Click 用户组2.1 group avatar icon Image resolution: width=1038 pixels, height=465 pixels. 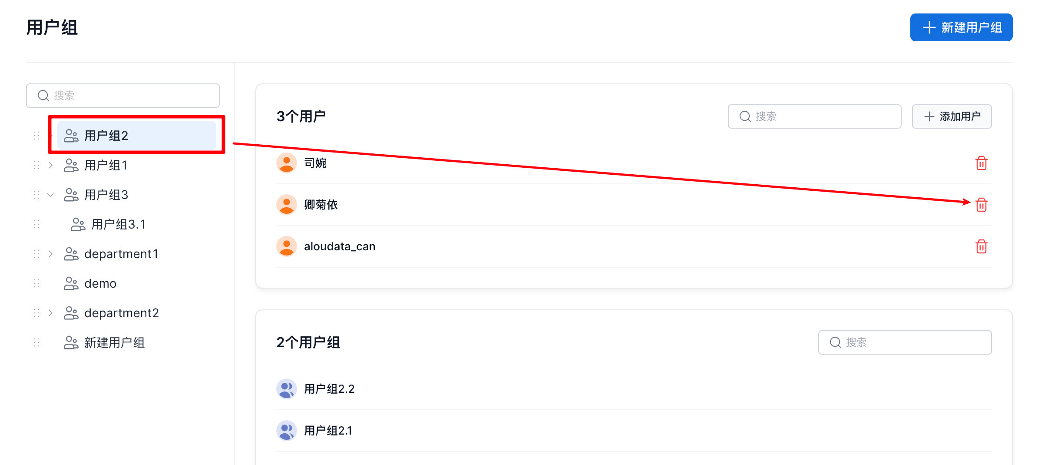(287, 430)
